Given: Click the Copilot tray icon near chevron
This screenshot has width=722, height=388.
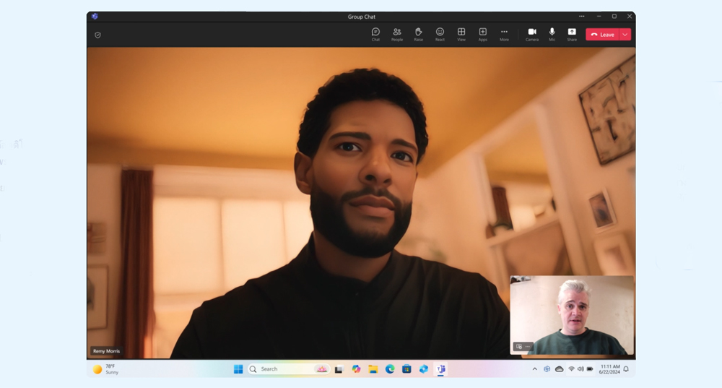Looking at the screenshot, I should [547, 369].
